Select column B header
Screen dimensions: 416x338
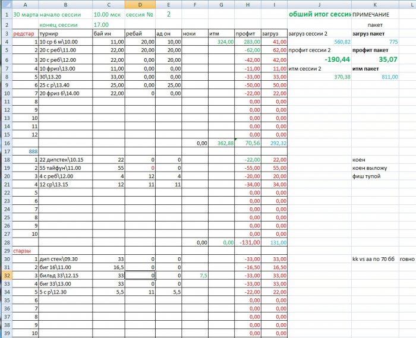coord(65,5)
